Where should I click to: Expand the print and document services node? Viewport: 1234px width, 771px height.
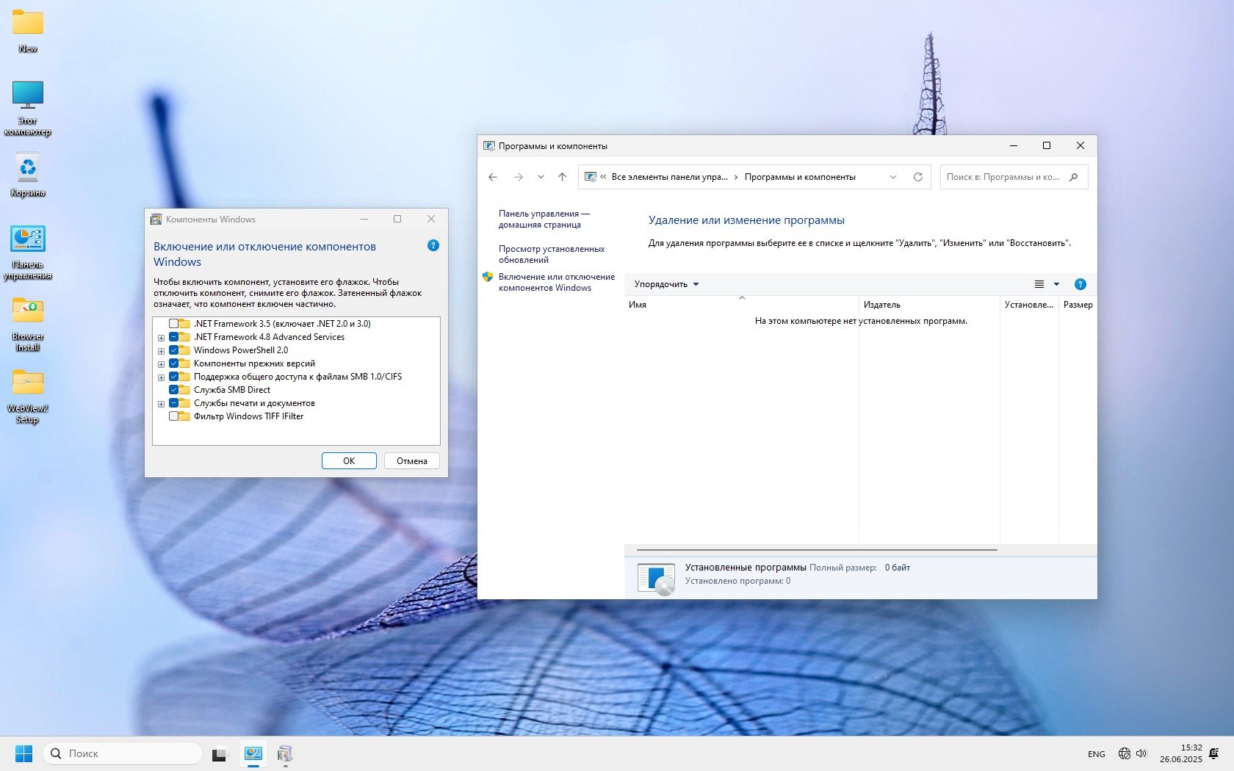click(x=161, y=404)
